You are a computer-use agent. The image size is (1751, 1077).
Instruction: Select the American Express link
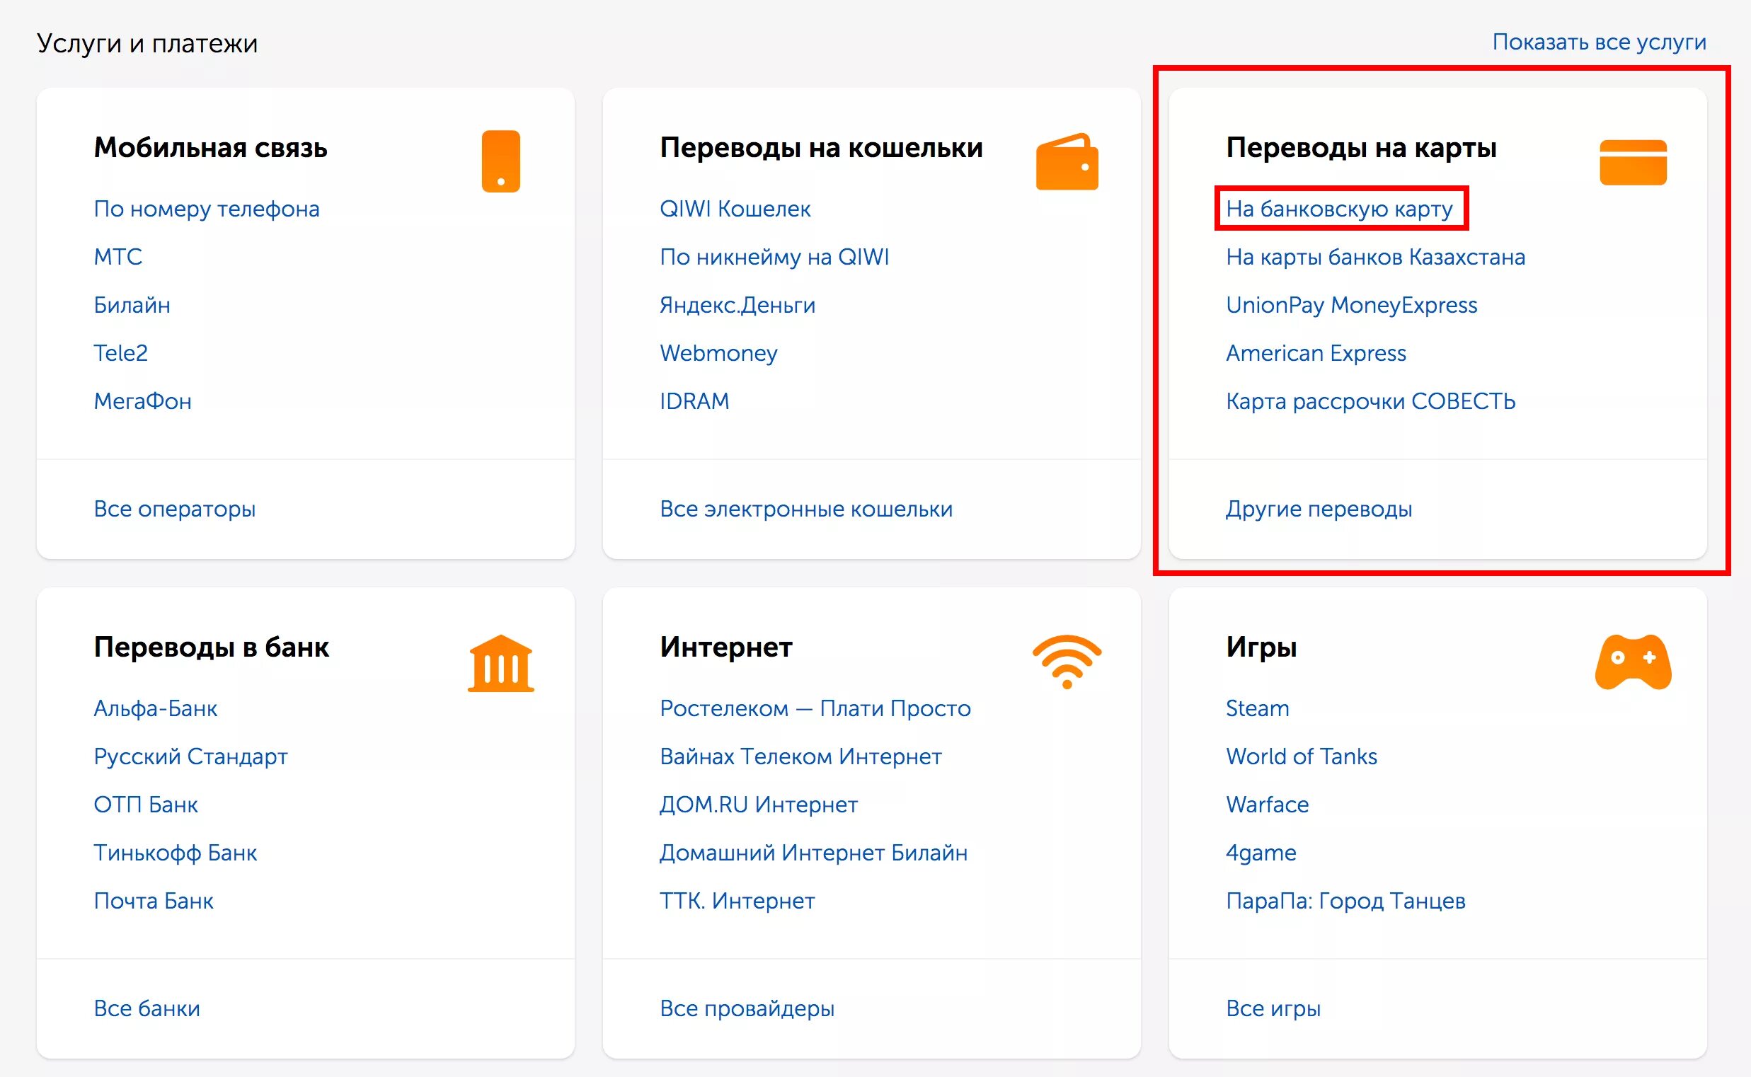[1316, 353]
